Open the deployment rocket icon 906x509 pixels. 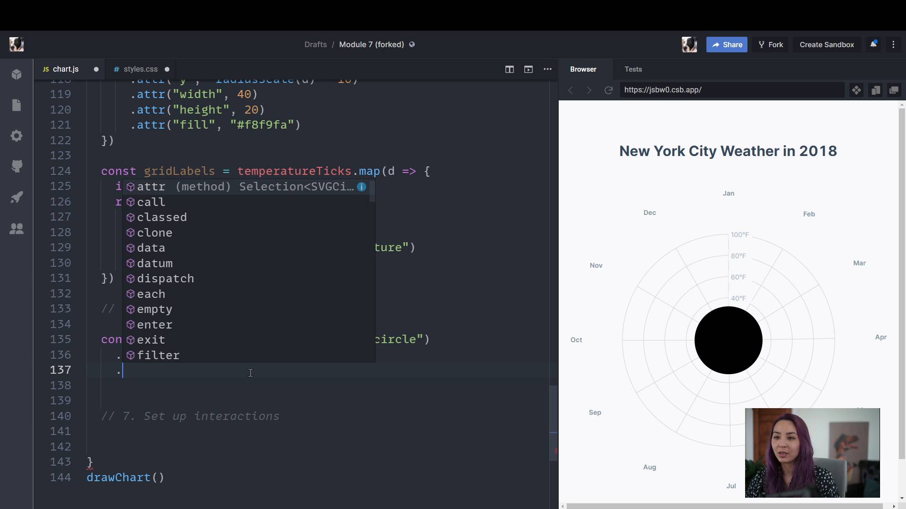[17, 197]
